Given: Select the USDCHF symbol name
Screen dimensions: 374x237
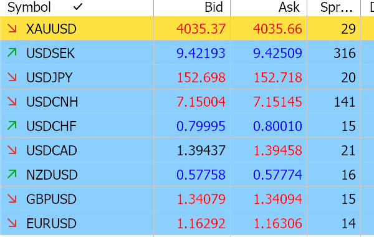Looking at the screenshot, I should pyautogui.click(x=51, y=126).
